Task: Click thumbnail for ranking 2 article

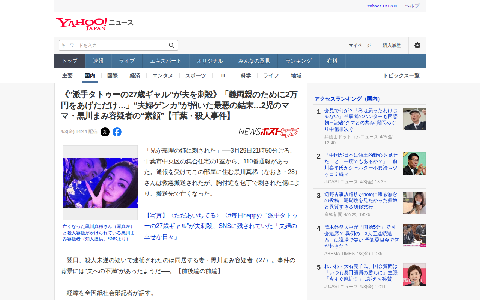Action: [414, 163]
